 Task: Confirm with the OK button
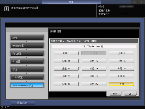pos(130,94)
